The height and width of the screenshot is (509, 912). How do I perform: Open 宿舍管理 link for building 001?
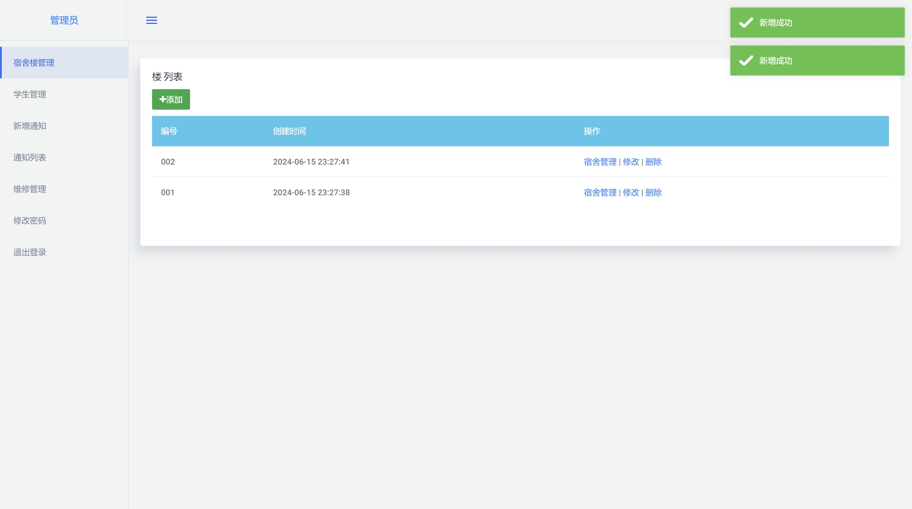click(x=600, y=193)
